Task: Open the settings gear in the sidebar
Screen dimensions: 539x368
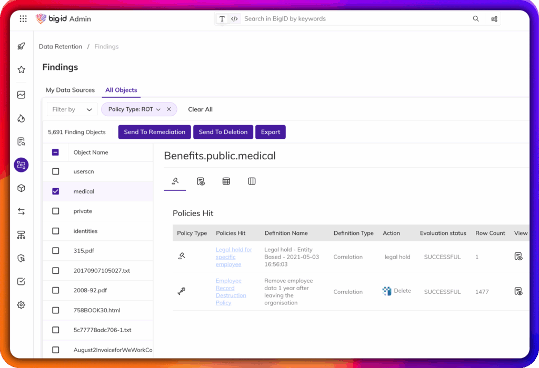Action: click(x=21, y=304)
